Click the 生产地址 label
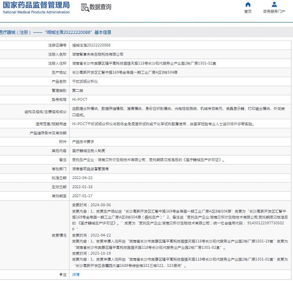Viewport: 293px width, 281px height. coord(59,72)
